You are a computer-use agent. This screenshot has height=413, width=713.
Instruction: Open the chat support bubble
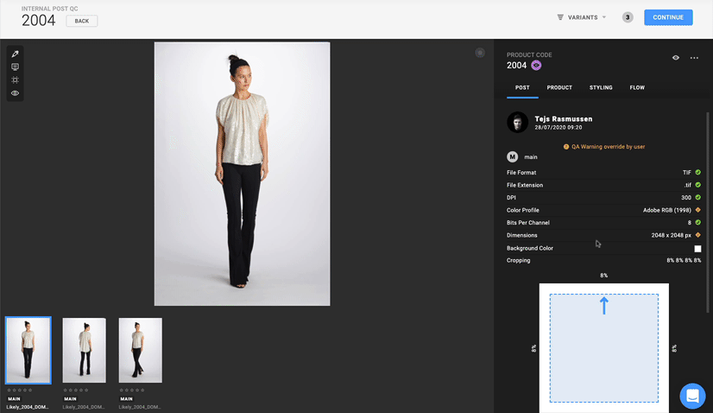click(x=692, y=396)
